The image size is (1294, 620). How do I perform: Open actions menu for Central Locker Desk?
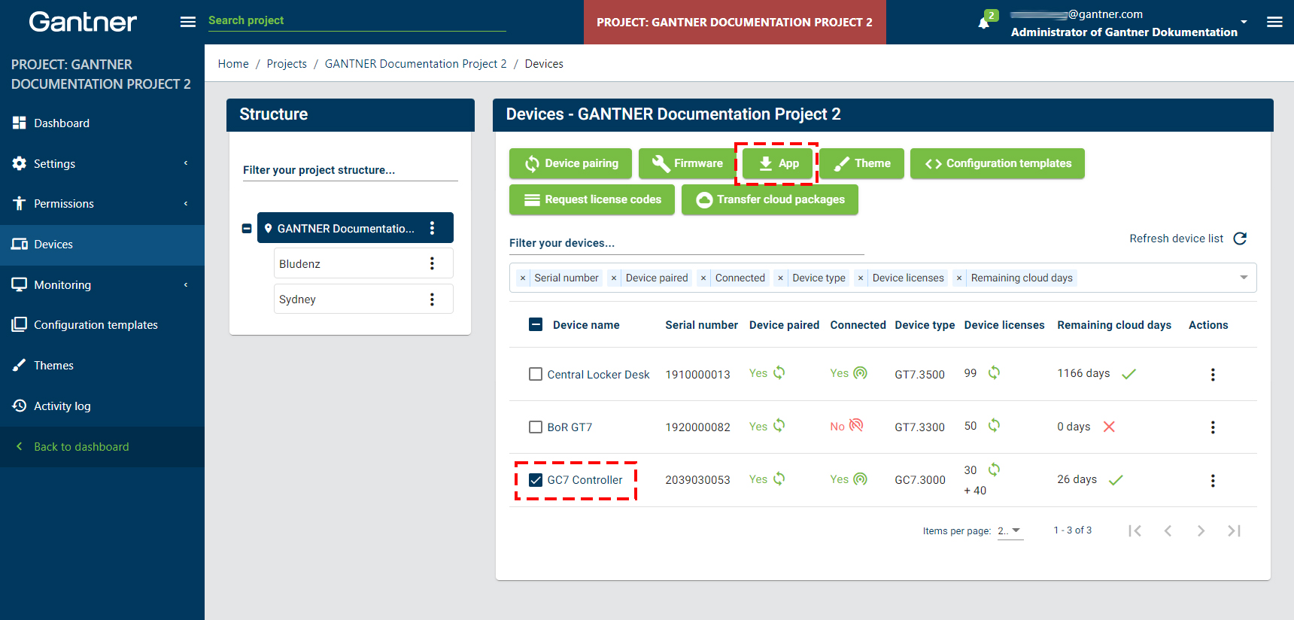click(1213, 375)
